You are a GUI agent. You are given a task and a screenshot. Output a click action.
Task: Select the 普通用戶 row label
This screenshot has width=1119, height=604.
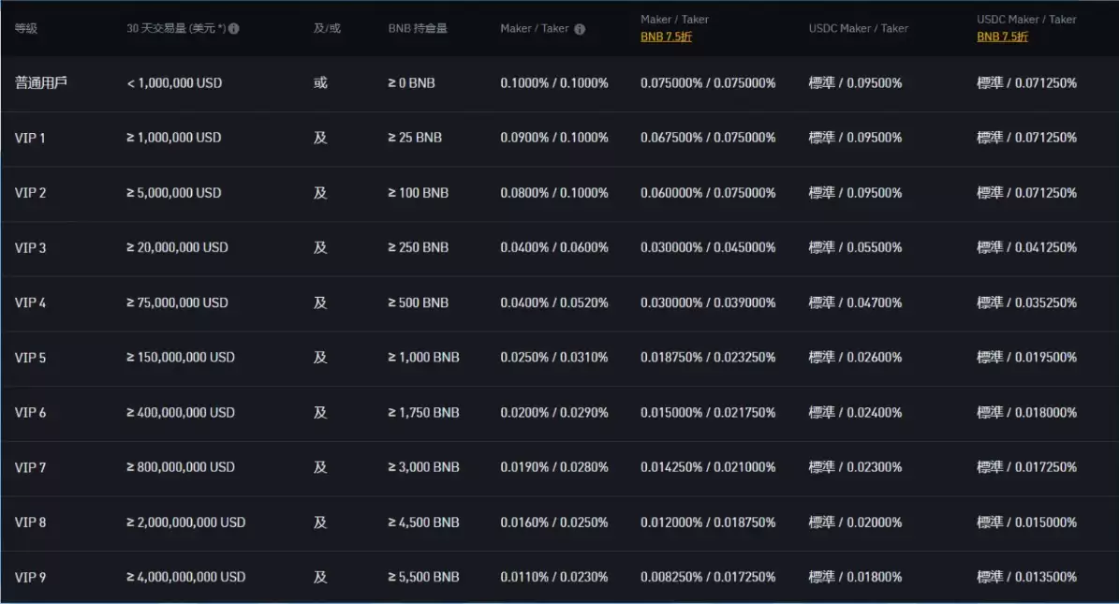coord(40,82)
